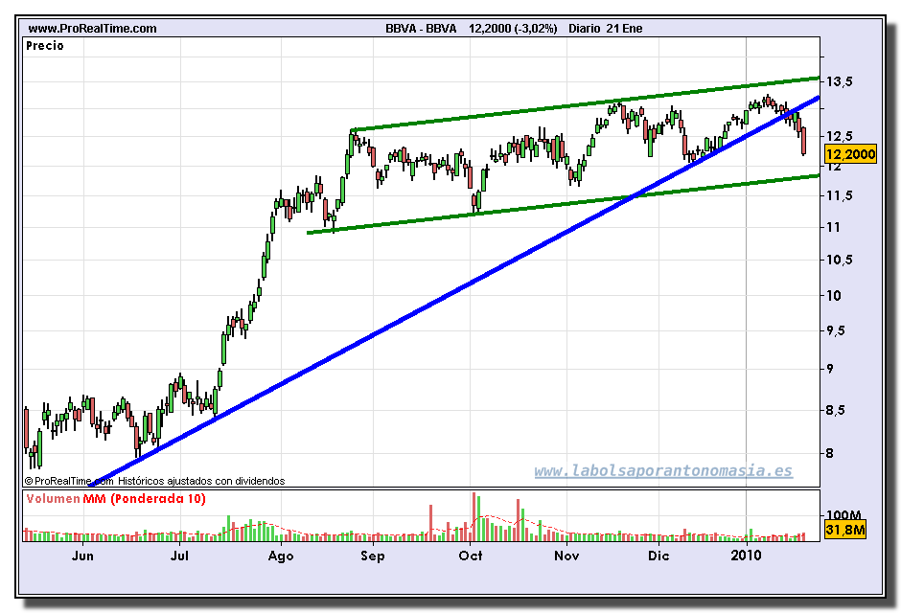Click the 12,2000 (-3,02%) quote in header
Viewport: 901px width, 613px height.
[x=513, y=28]
